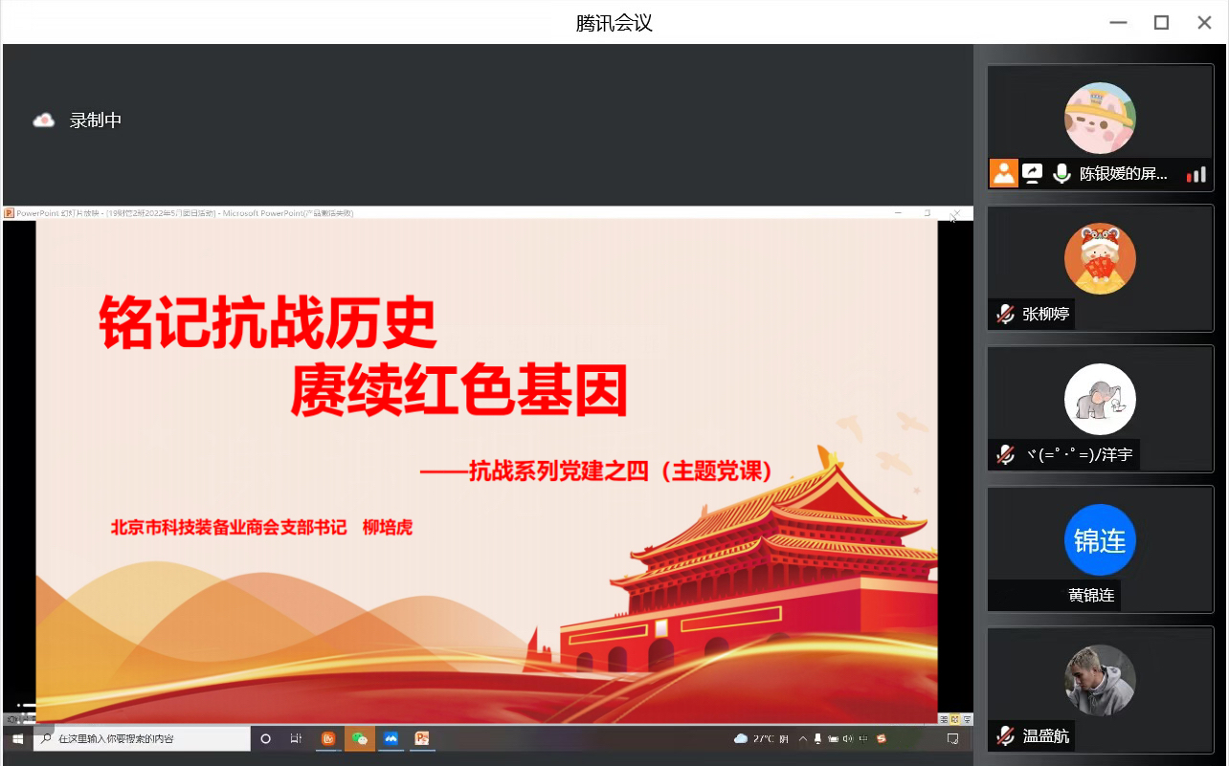
Task: Click the muted mic icon next to 洋宇
Action: [x=1004, y=454]
